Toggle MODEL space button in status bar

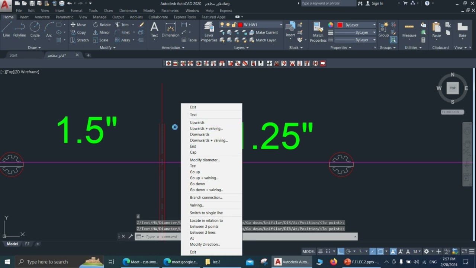(x=309, y=251)
